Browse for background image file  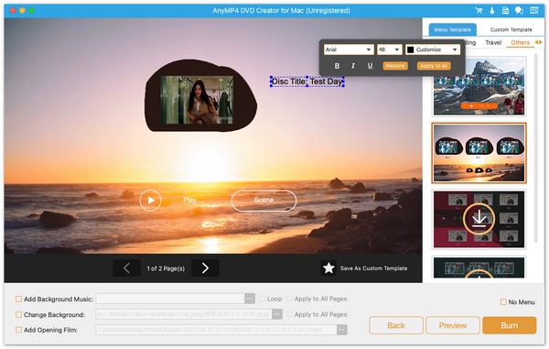coord(276,314)
